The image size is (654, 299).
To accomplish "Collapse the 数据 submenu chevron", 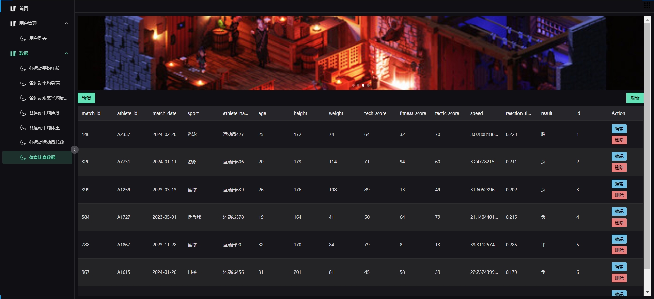I will [x=66, y=53].
